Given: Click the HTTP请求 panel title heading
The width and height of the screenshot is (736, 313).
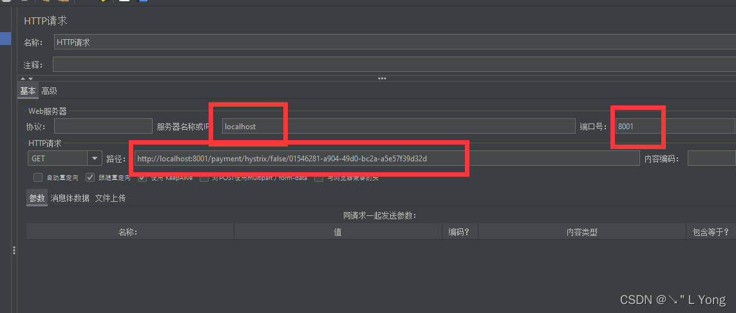Looking at the screenshot, I should [46, 21].
